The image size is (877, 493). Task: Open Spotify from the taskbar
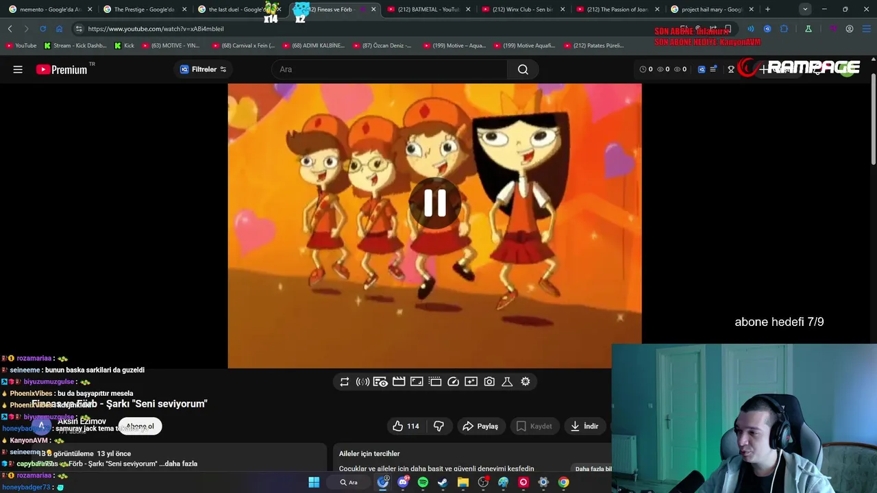[423, 482]
